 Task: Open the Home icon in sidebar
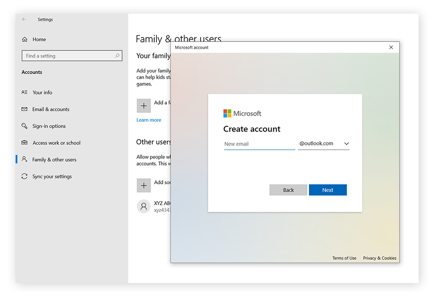pyautogui.click(x=25, y=40)
